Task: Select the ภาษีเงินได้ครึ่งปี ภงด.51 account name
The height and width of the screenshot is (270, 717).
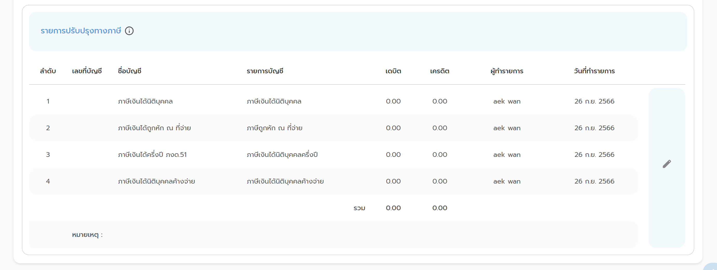Action: point(152,155)
